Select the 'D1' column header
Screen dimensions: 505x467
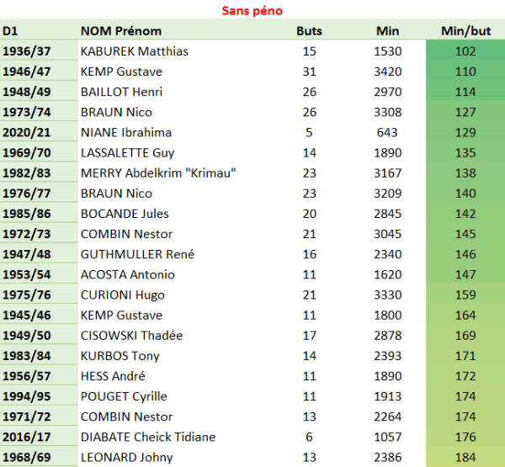11,31
